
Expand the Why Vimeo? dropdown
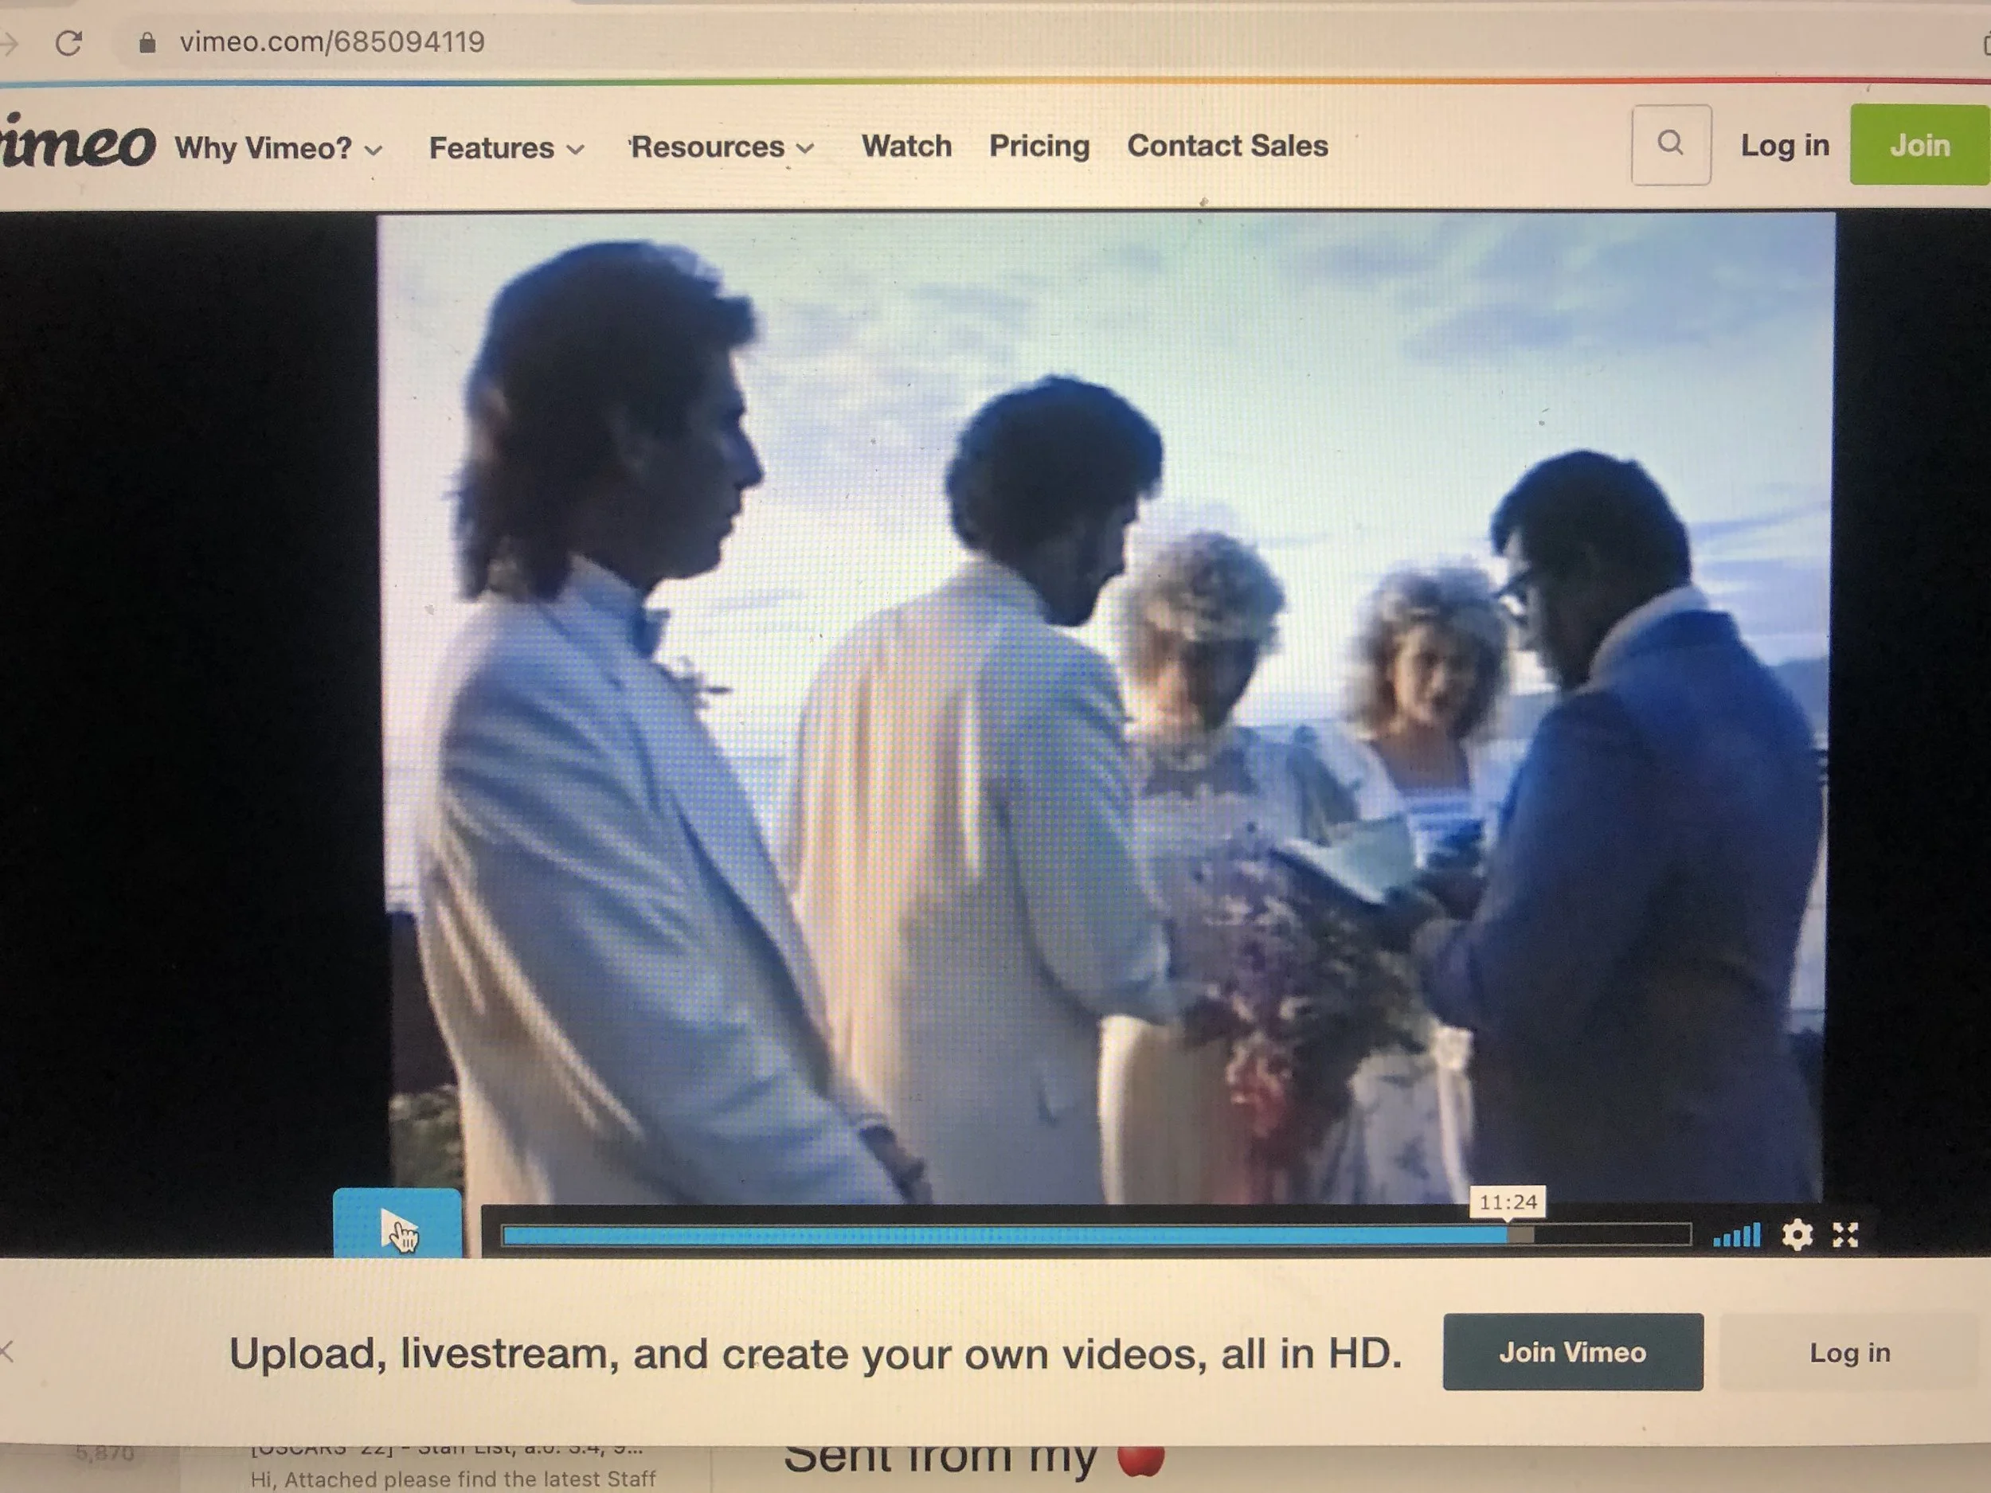278,147
